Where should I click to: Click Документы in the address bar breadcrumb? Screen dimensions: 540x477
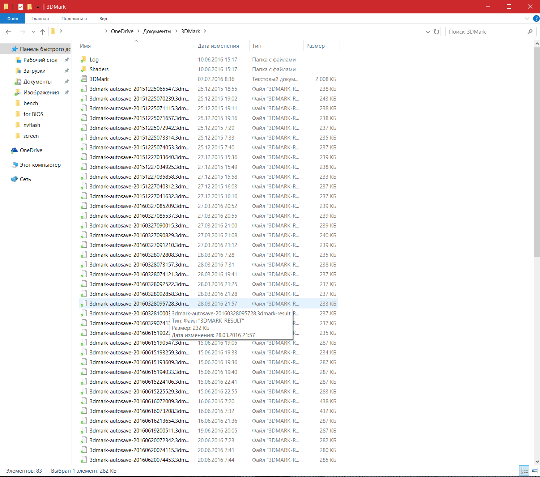[x=157, y=31]
